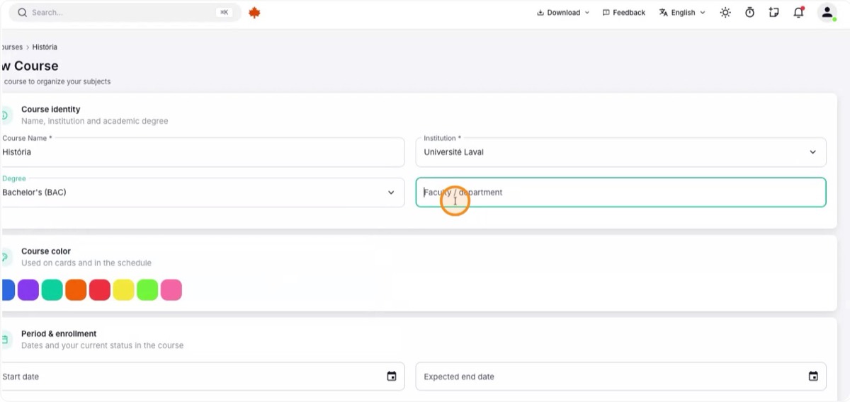Pick the orange course color
This screenshot has height=402, width=850.
point(76,290)
